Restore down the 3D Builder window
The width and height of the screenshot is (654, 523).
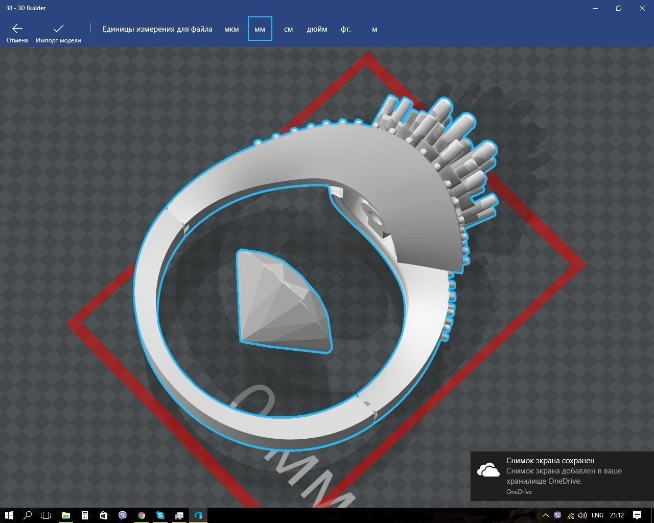click(x=619, y=8)
